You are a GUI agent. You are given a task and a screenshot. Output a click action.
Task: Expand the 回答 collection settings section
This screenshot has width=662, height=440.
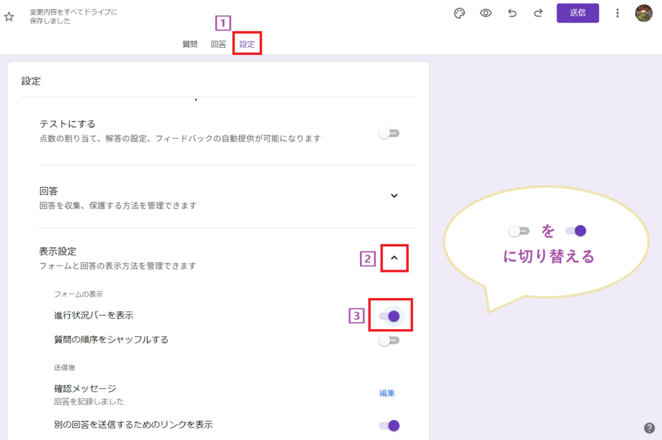pos(394,195)
